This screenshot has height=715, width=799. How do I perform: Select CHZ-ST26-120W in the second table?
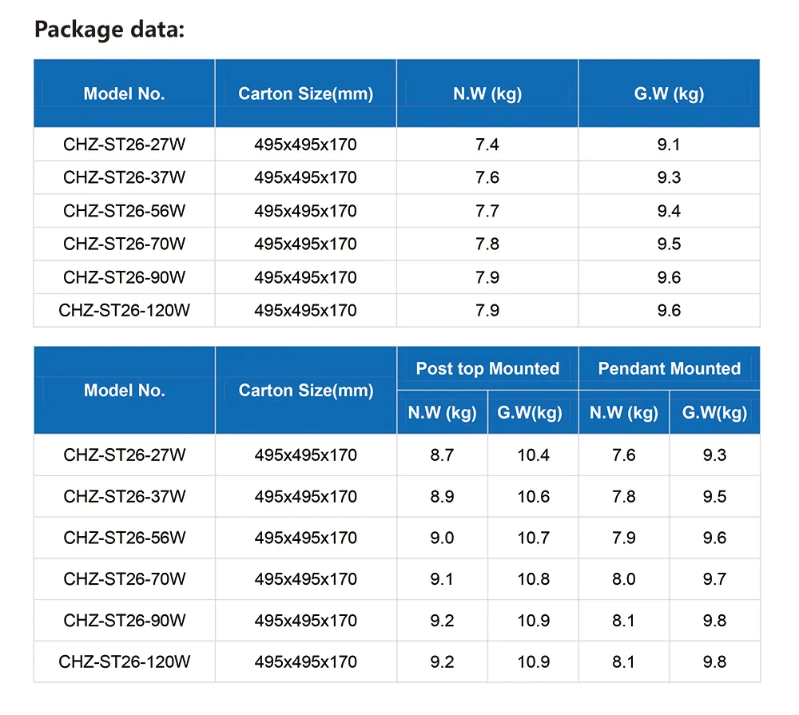124,662
